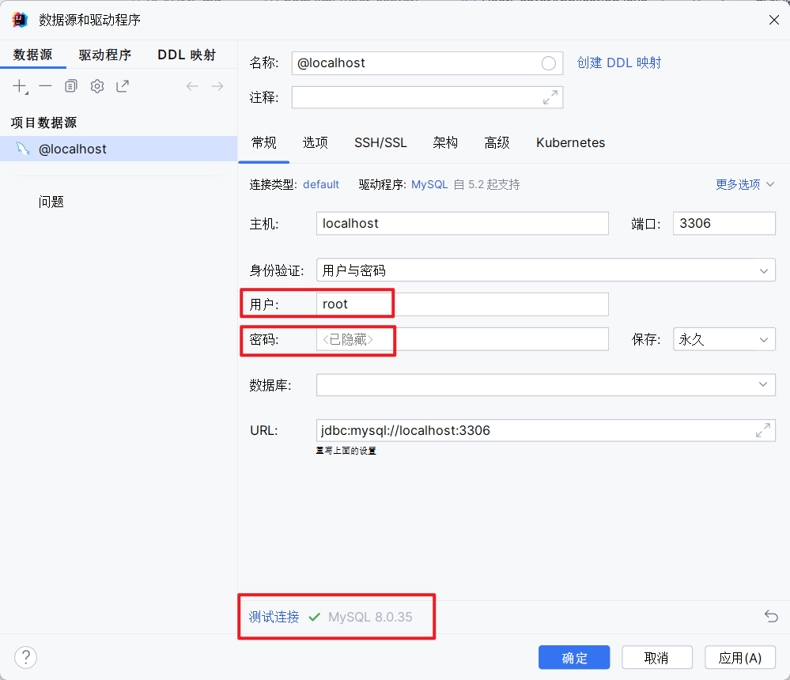790x680 pixels.
Task: Remove the selected data source with minus icon
Action: (46, 86)
